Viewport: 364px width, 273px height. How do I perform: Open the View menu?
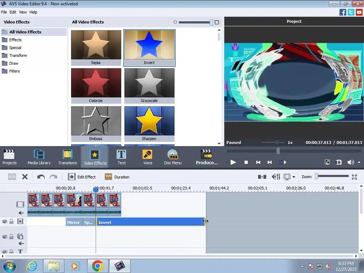point(23,12)
